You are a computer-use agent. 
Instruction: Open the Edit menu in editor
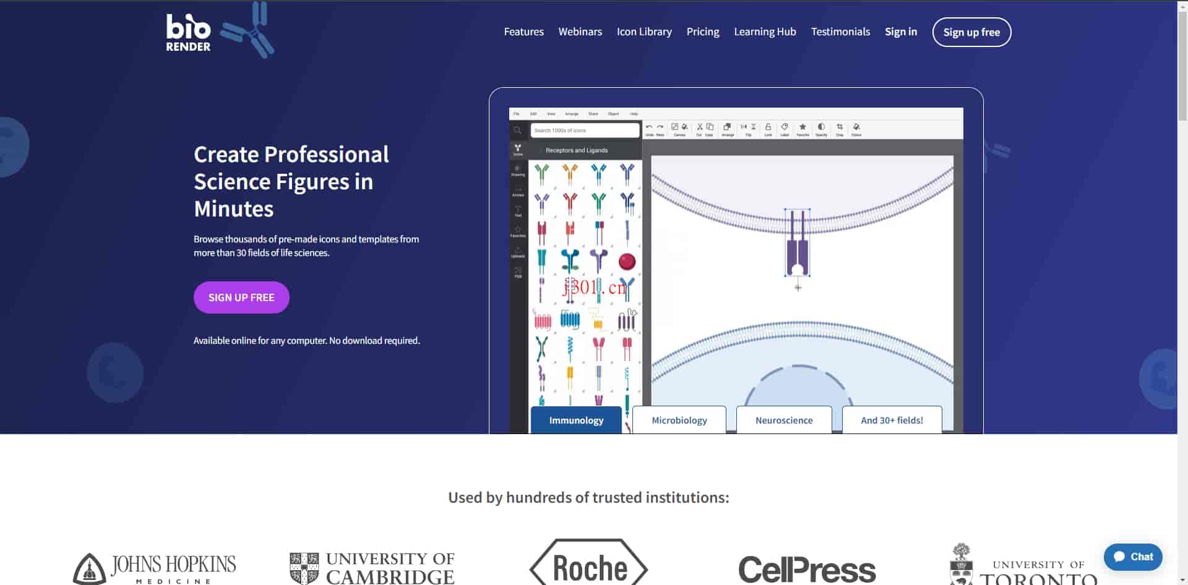pos(533,114)
